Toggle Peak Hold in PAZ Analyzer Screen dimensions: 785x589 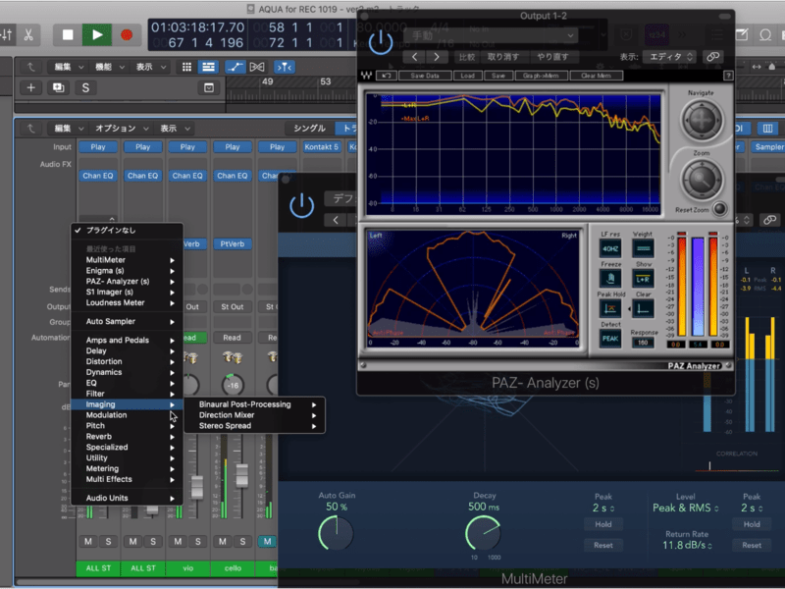pos(610,309)
